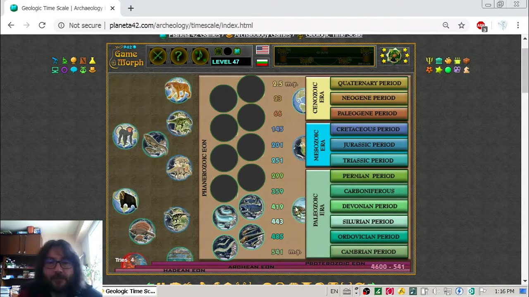Click the Cenozoic Era block
The height and width of the screenshot is (297, 529).
click(318, 98)
